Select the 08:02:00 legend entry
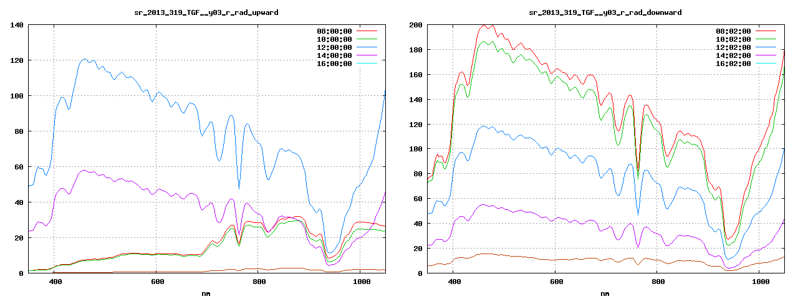Image resolution: width=798 pixels, height=299 pixels. (733, 31)
